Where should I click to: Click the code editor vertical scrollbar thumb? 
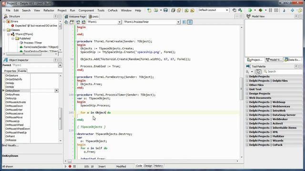coord(242,89)
